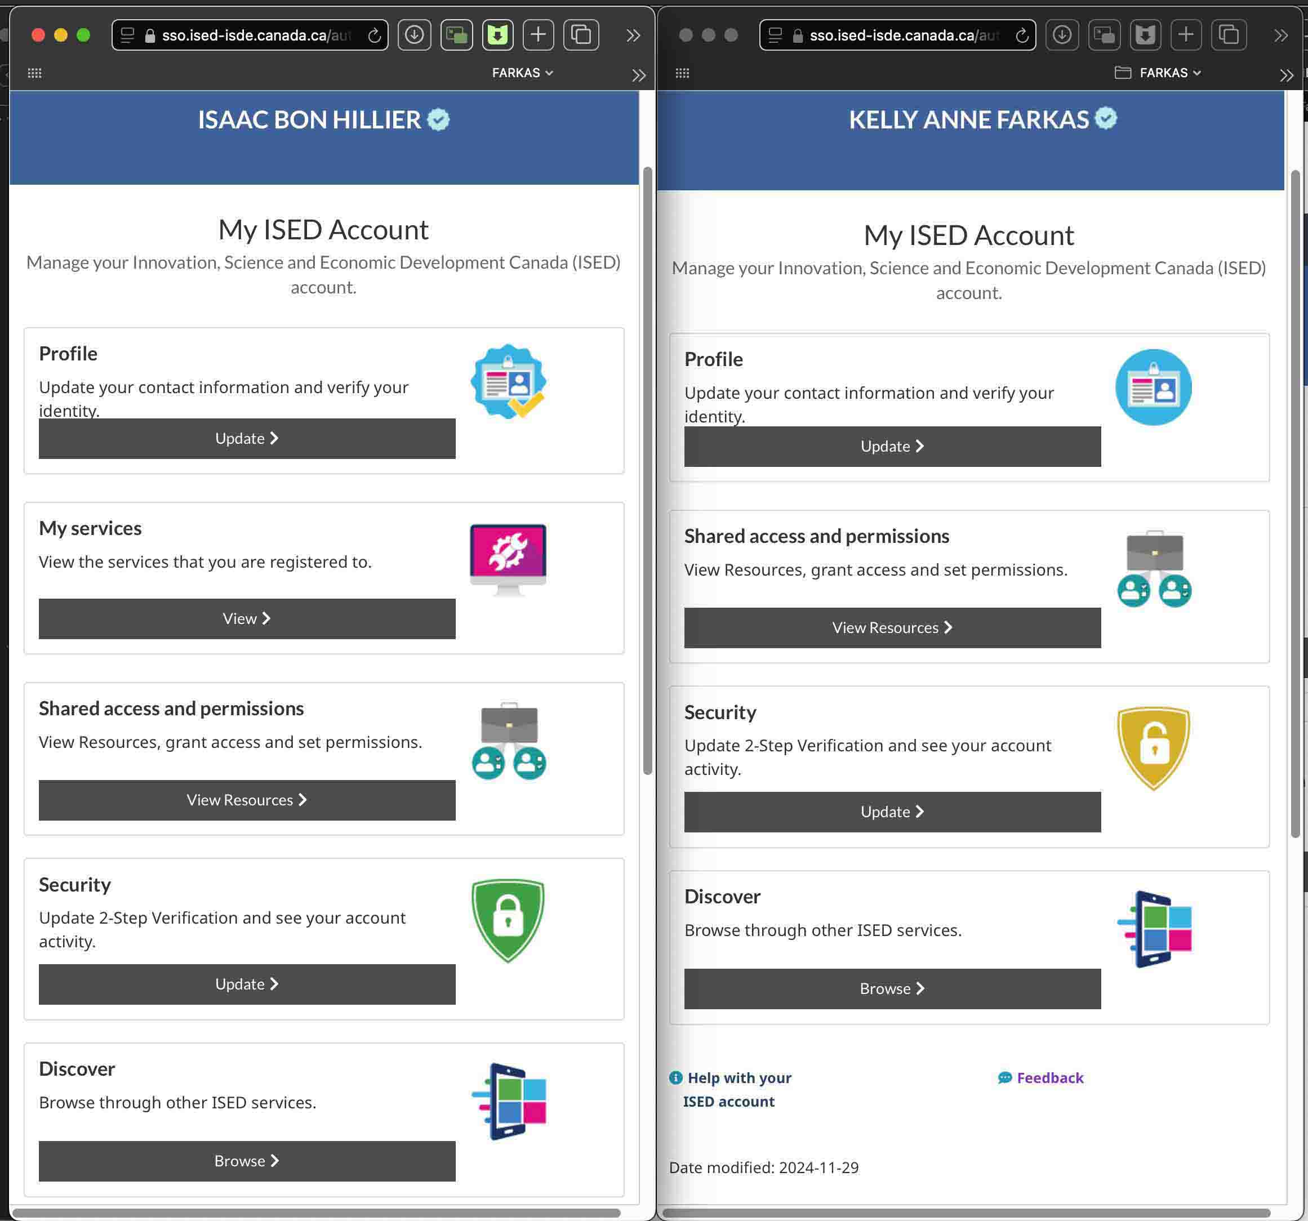This screenshot has width=1308, height=1221.
Task: Click apps grid icon in left favorites bar
Action: click(35, 73)
